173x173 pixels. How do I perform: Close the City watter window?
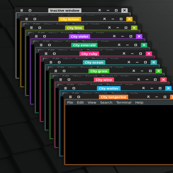point(168,88)
